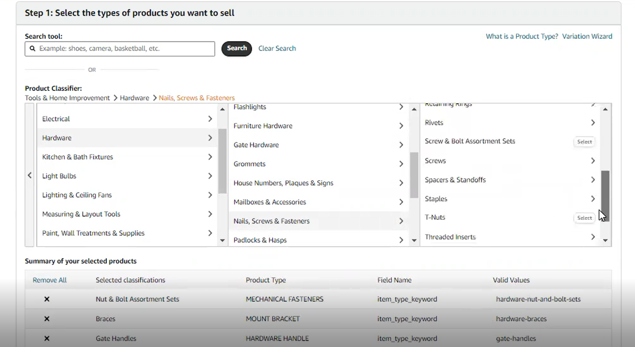The height and width of the screenshot is (347, 635).
Task: Click the Clear Search link
Action: pos(277,48)
